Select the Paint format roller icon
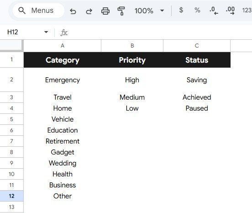The height and width of the screenshot is (213, 252). point(121,11)
